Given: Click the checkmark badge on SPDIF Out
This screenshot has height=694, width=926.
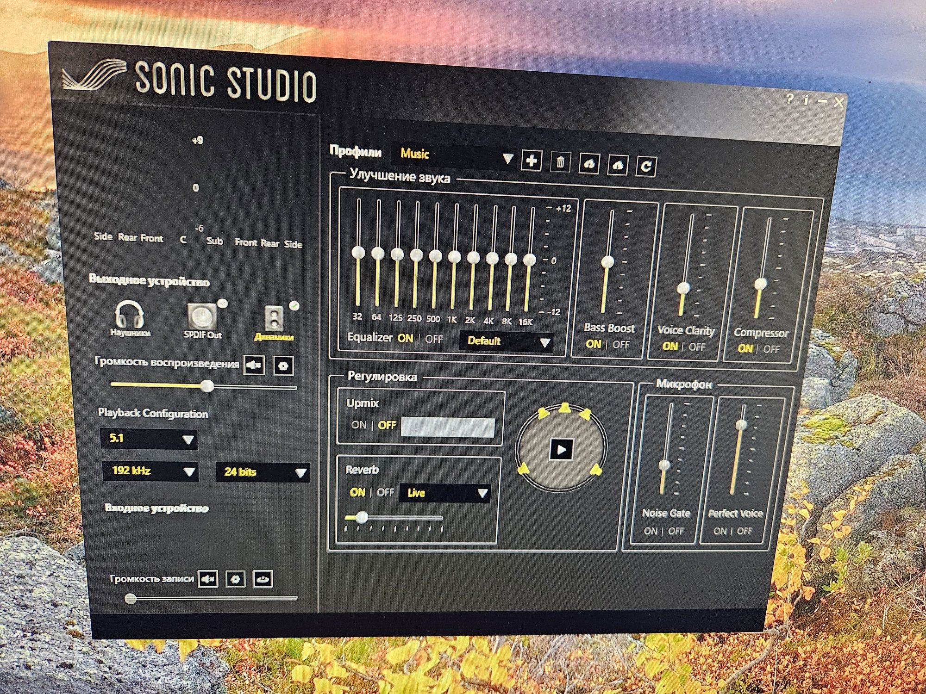Looking at the screenshot, I should (x=223, y=304).
